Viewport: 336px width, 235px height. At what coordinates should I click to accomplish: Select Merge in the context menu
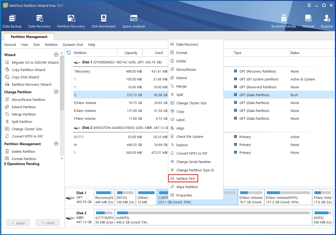coord(196,86)
